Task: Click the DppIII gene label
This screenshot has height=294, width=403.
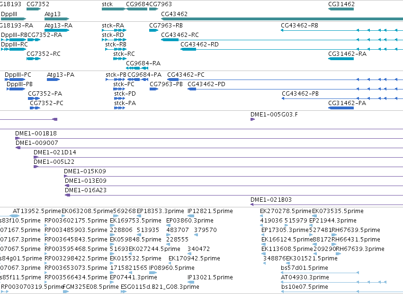Action: [9, 14]
